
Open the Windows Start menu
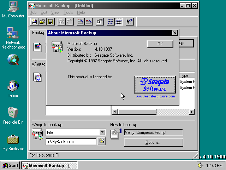(x=10, y=165)
